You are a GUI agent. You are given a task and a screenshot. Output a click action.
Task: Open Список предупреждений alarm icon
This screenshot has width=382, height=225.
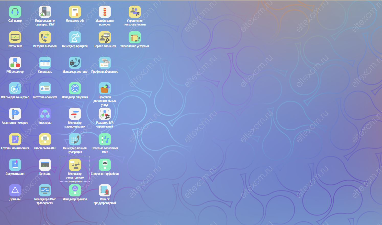click(x=105, y=190)
